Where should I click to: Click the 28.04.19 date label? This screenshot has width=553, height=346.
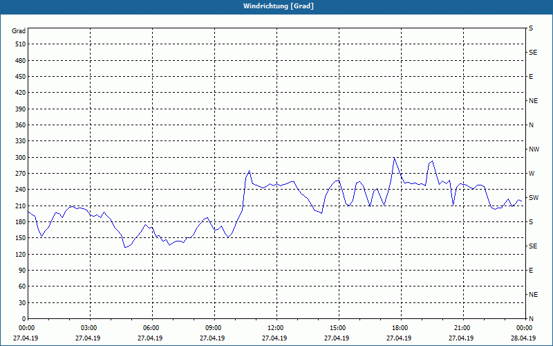click(523, 338)
